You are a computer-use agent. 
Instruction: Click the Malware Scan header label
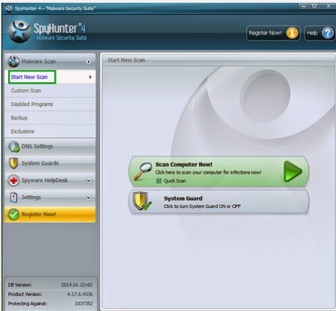(39, 62)
